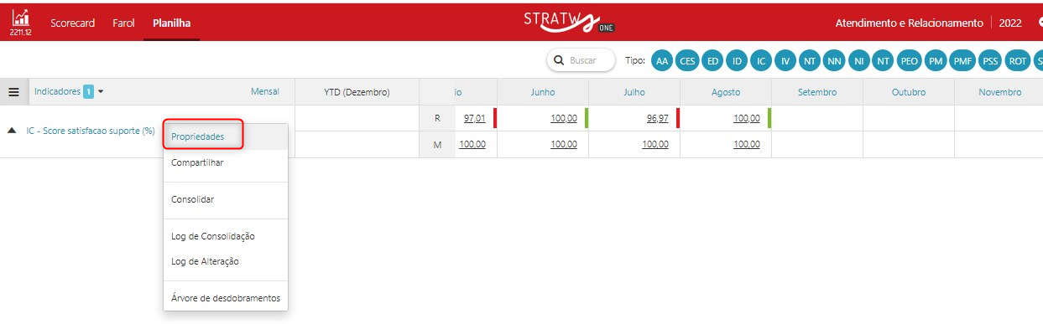Screen dimensions: 1043x324
Task: Click the 2022 year selector
Action: click(x=1010, y=23)
